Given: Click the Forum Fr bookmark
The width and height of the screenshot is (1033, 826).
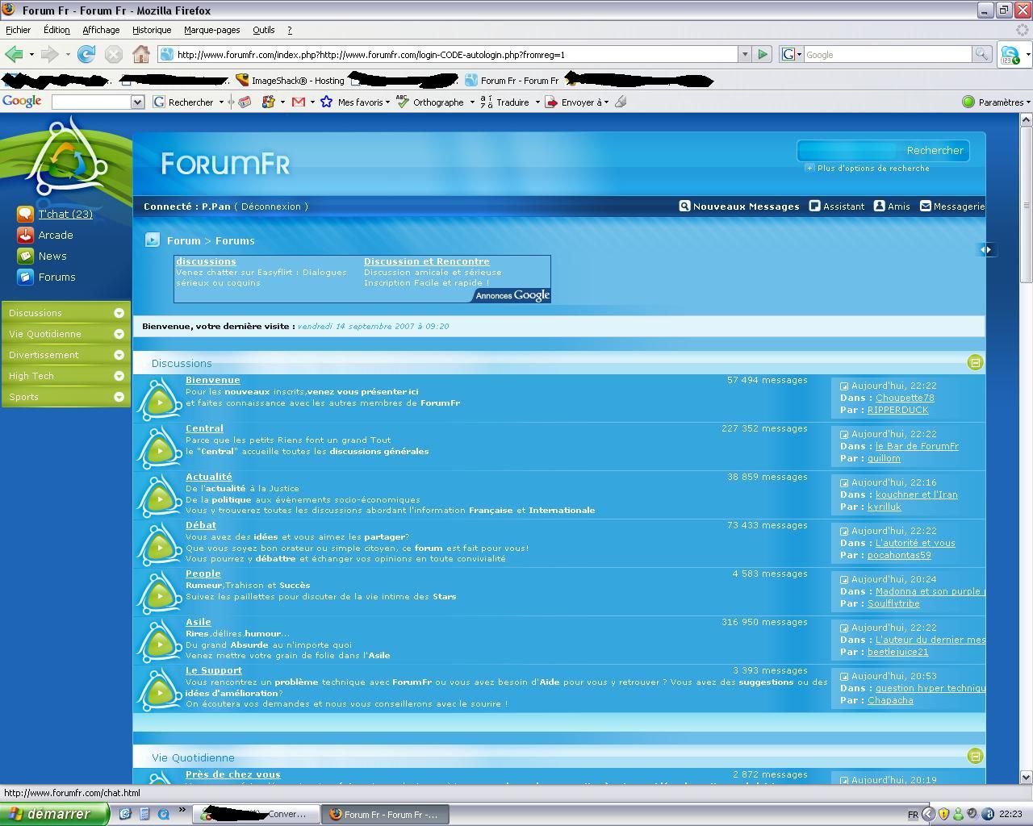Looking at the screenshot, I should tap(512, 80).
